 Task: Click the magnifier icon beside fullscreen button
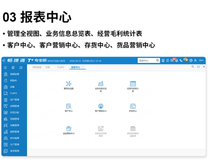pyautogui.click(x=193, y=67)
